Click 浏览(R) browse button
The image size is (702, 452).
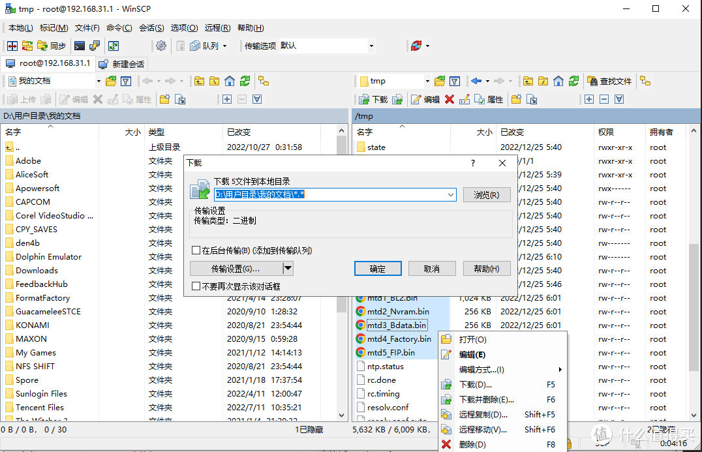[486, 194]
